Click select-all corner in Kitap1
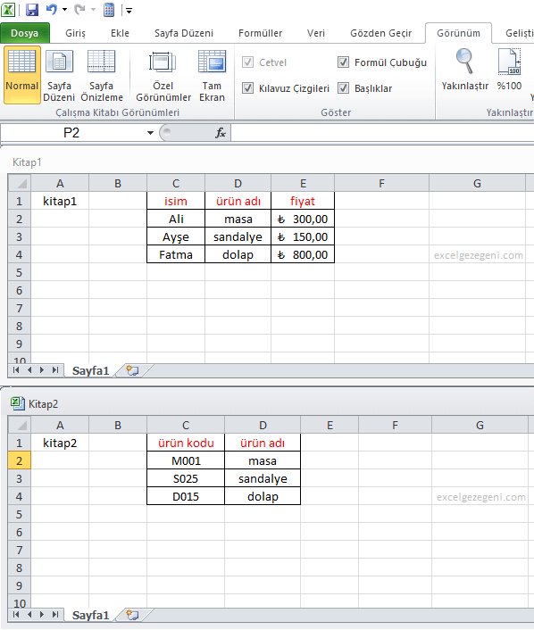Screen dimensions: 534x630 tap(20, 183)
